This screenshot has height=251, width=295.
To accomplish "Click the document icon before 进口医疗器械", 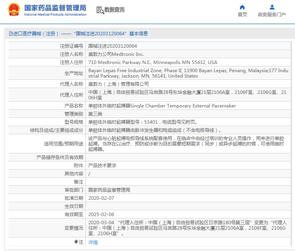I will pyautogui.click(x=10, y=34).
